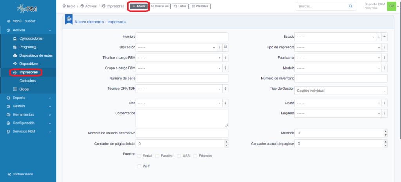
Task: Increase the Memoria stepper value
Action: 385,131
